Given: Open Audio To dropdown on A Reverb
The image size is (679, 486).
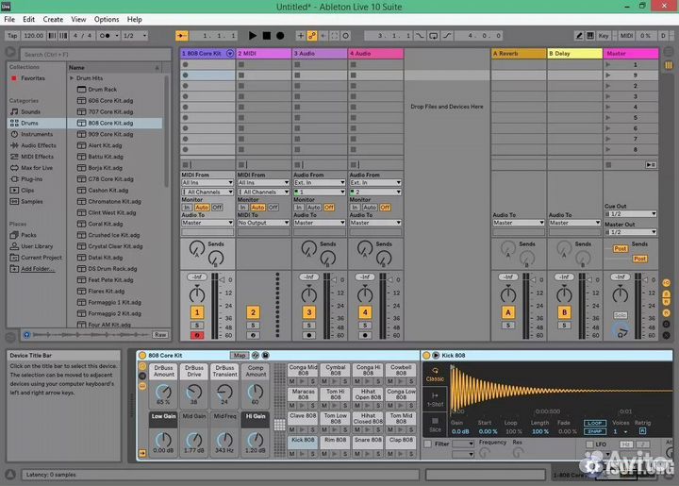Looking at the screenshot, I should click(x=519, y=223).
